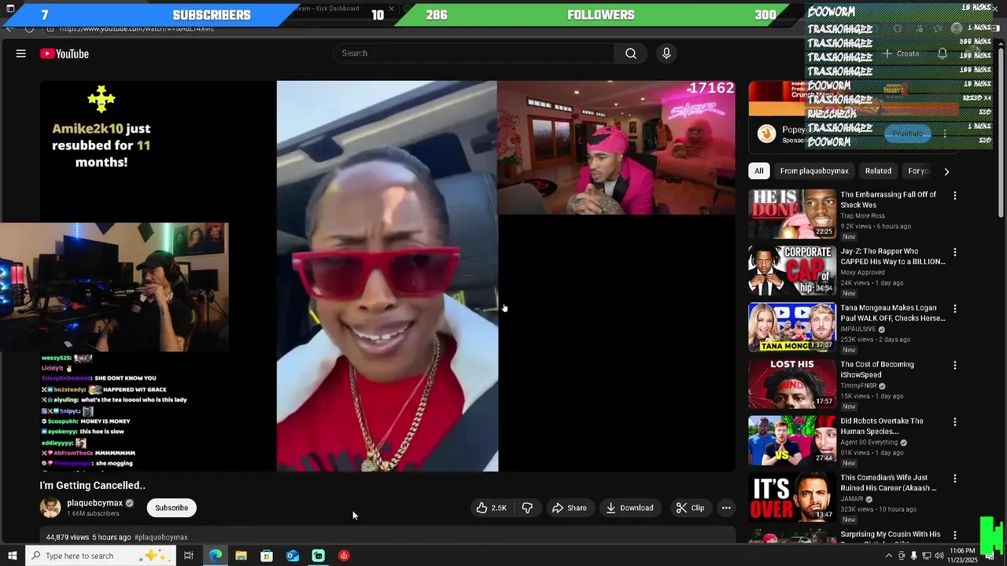Open the red power-icon app on taskbar
This screenshot has height=566, width=1007.
[344, 556]
